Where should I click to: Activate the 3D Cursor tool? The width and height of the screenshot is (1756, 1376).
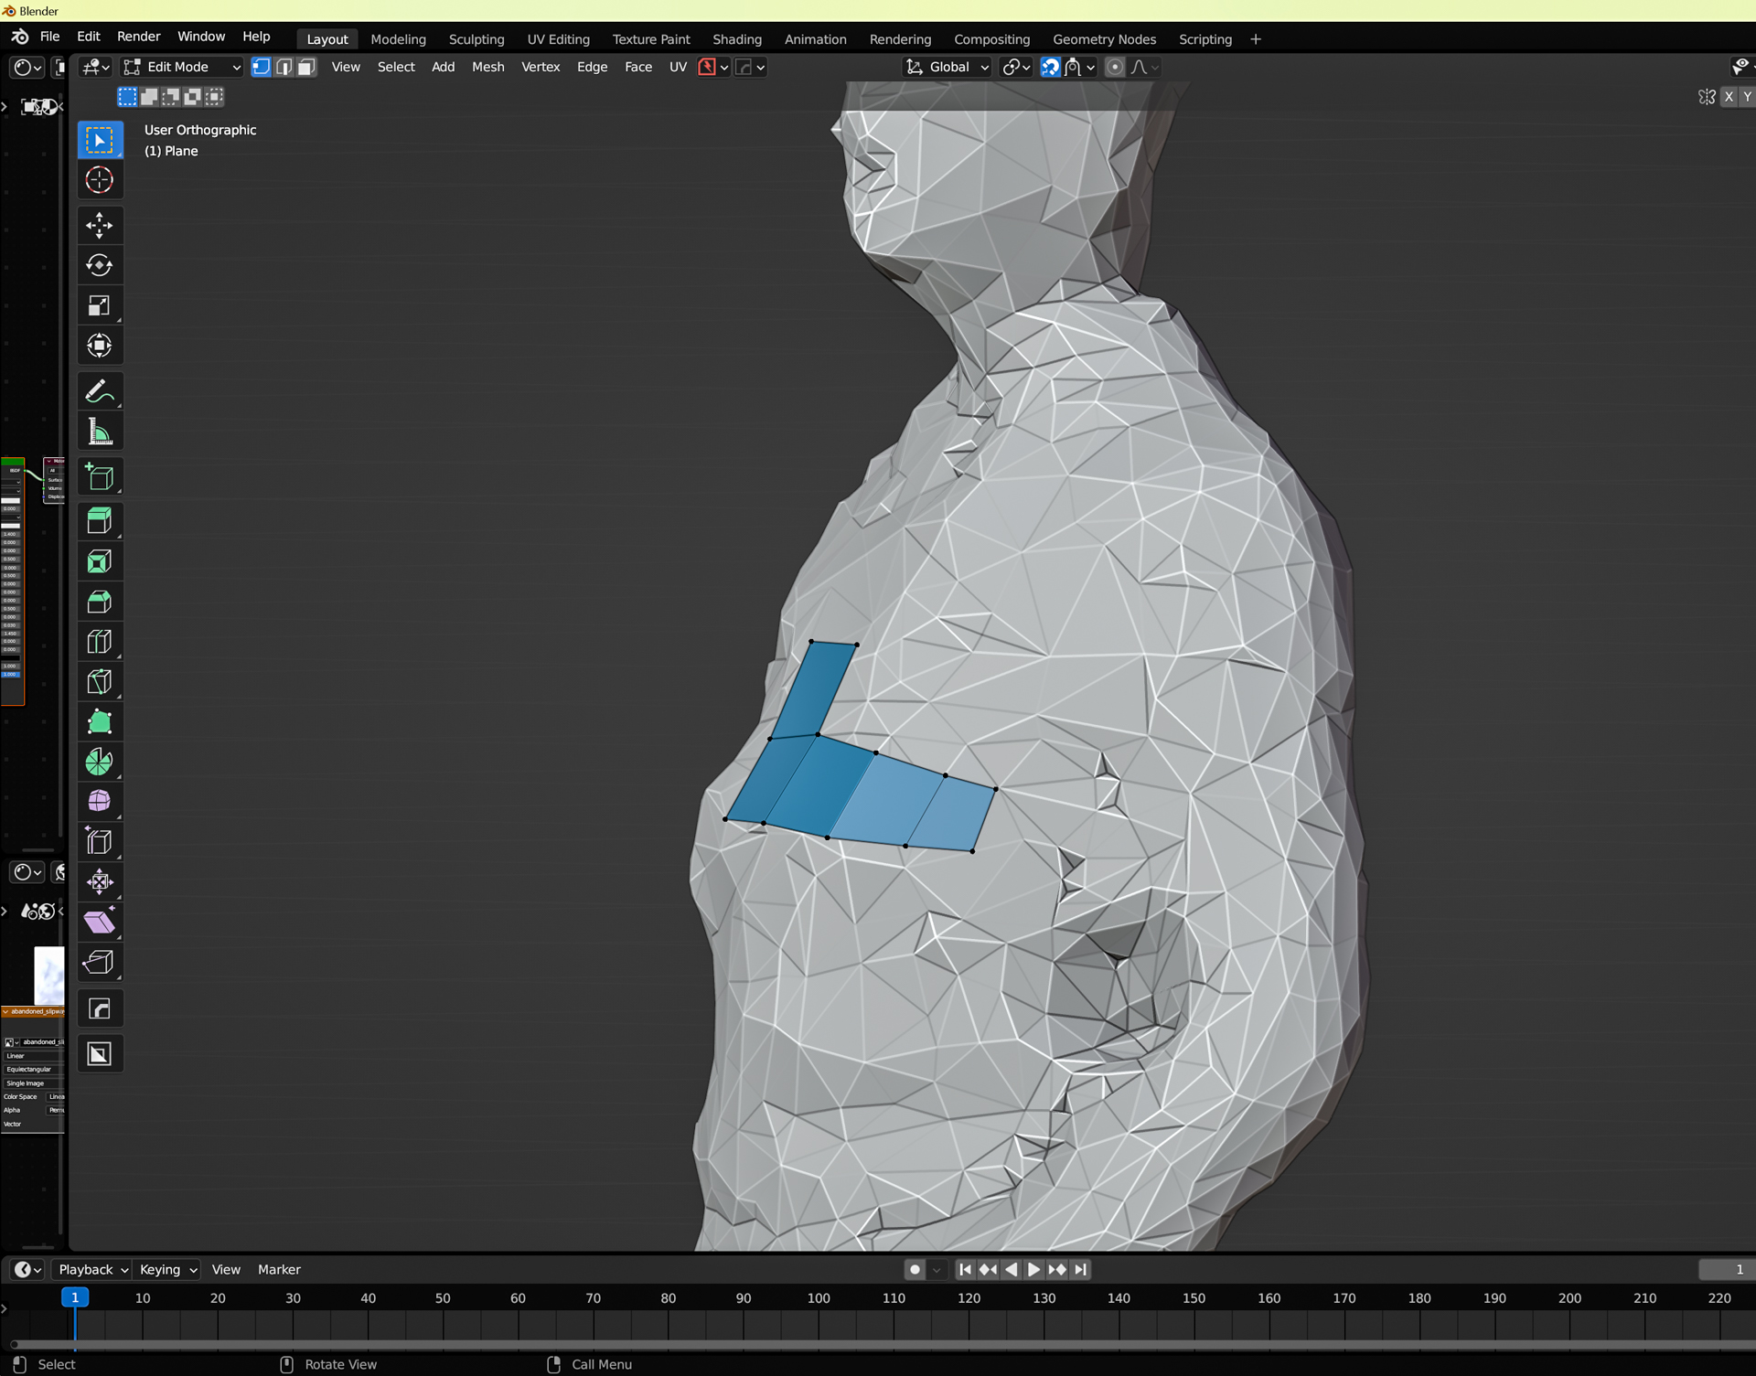[x=100, y=180]
